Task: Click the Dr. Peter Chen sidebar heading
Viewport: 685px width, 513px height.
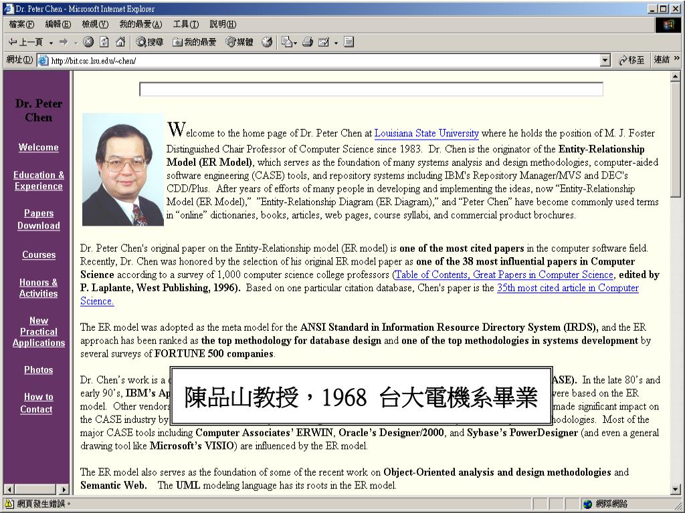Action: click(x=38, y=110)
